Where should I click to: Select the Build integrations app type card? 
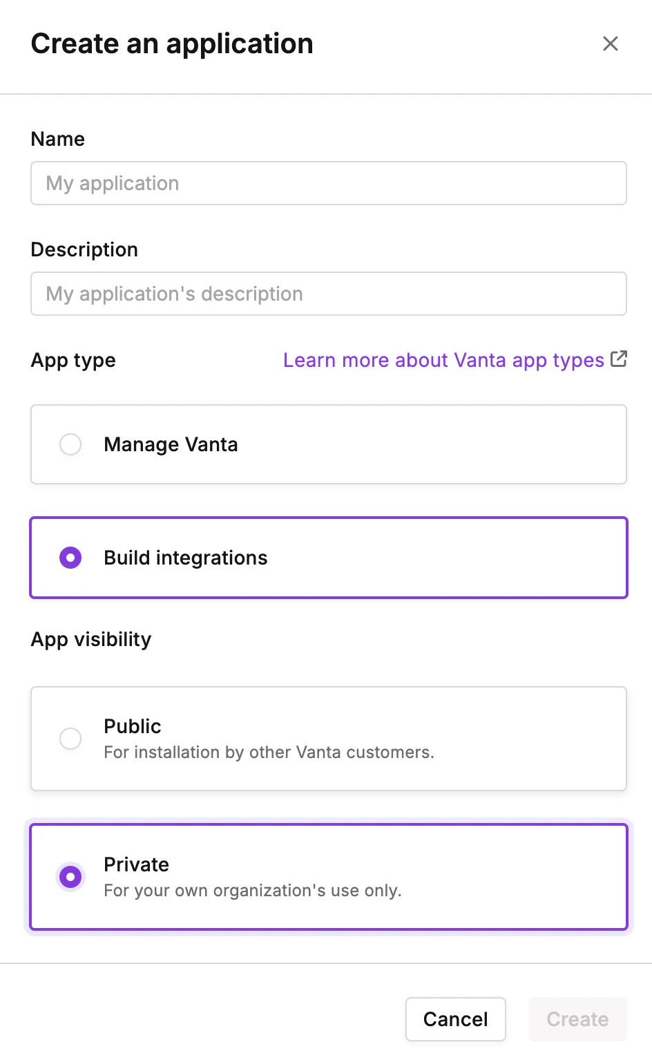(x=328, y=558)
